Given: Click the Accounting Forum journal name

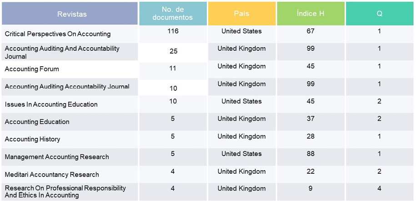Looking at the screenshot, I should [x=32, y=69].
